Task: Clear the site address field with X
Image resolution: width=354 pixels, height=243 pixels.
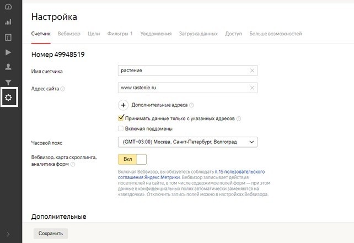Action: pyautogui.click(x=252, y=88)
